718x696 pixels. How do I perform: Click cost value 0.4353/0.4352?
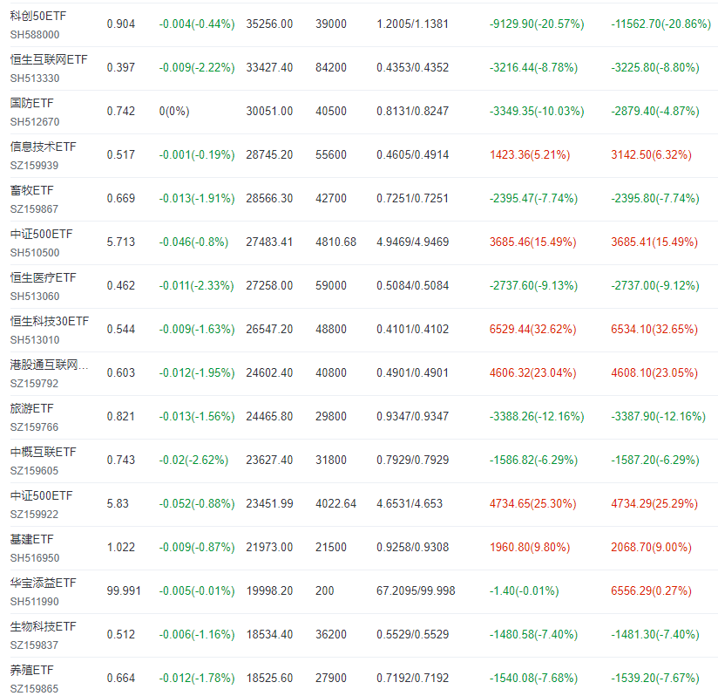pyautogui.click(x=412, y=67)
